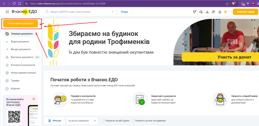
Task: Open Корисне section
Action: click(15, 89)
